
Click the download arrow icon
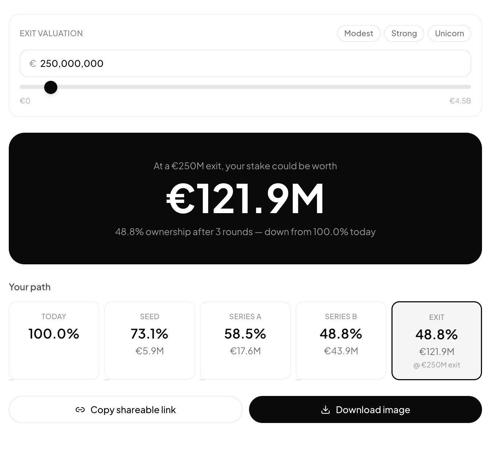coord(325,410)
